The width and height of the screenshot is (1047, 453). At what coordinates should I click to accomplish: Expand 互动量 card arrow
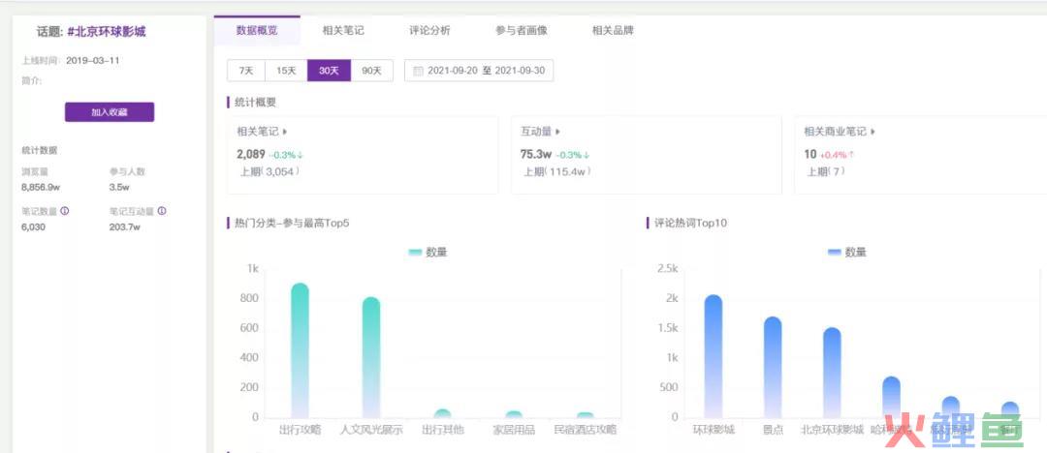coord(558,132)
